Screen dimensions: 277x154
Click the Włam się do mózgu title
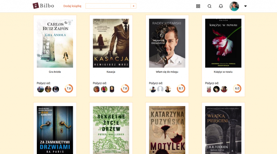(167, 72)
